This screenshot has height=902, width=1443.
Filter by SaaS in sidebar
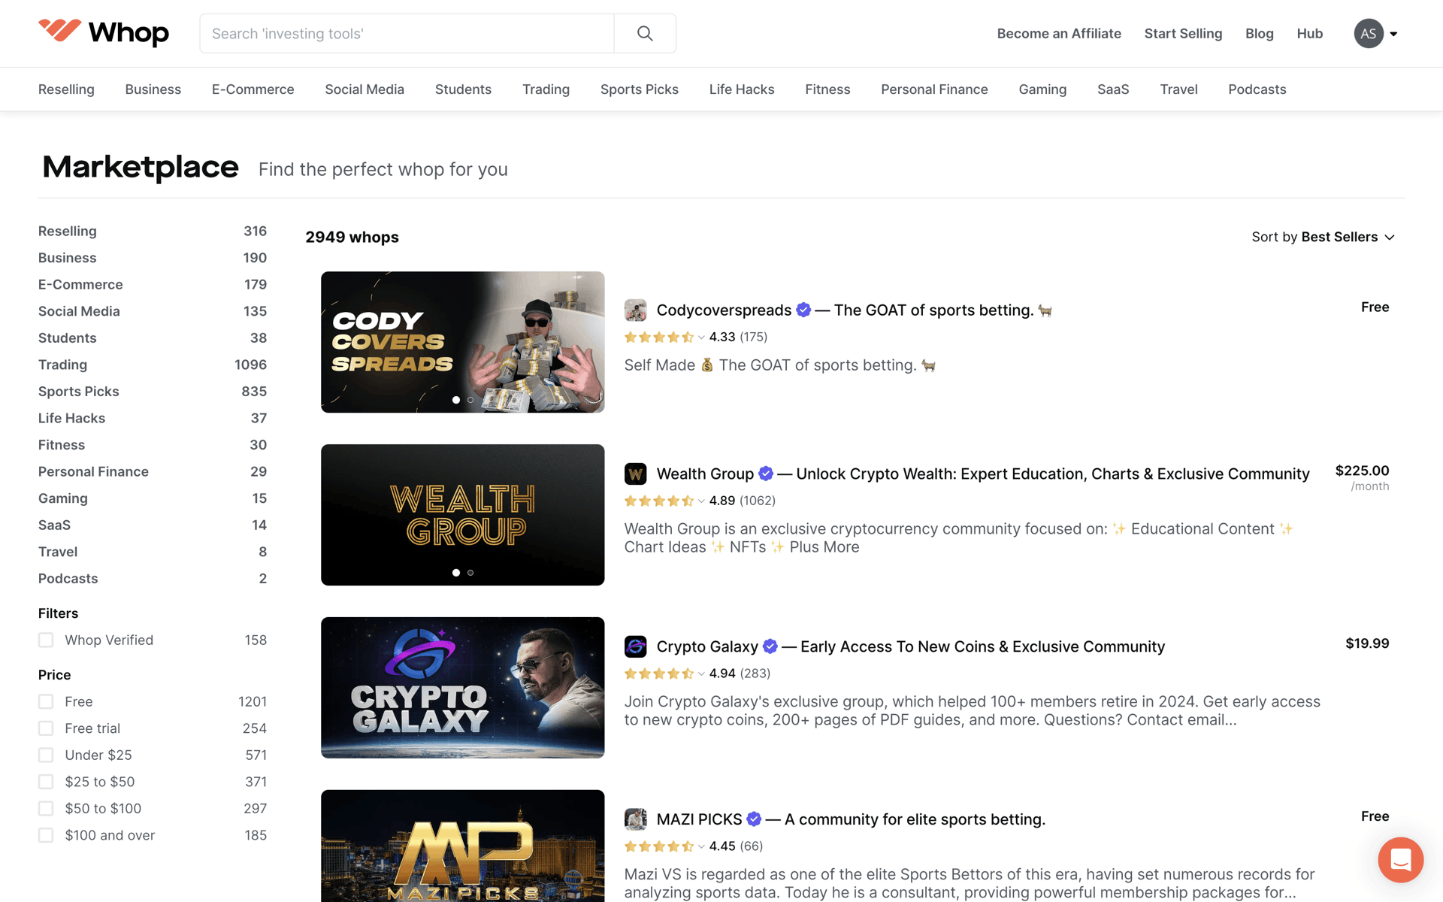[x=153, y=525]
